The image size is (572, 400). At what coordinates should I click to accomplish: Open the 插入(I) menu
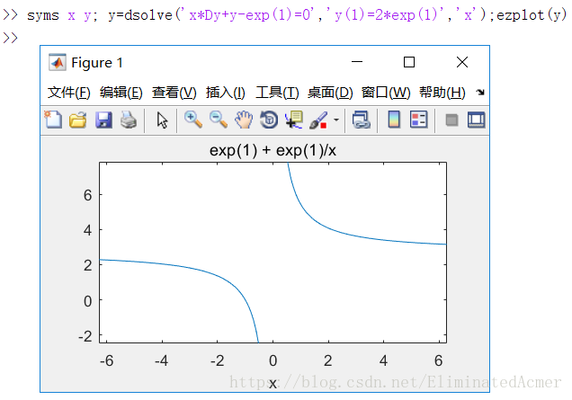tap(226, 93)
